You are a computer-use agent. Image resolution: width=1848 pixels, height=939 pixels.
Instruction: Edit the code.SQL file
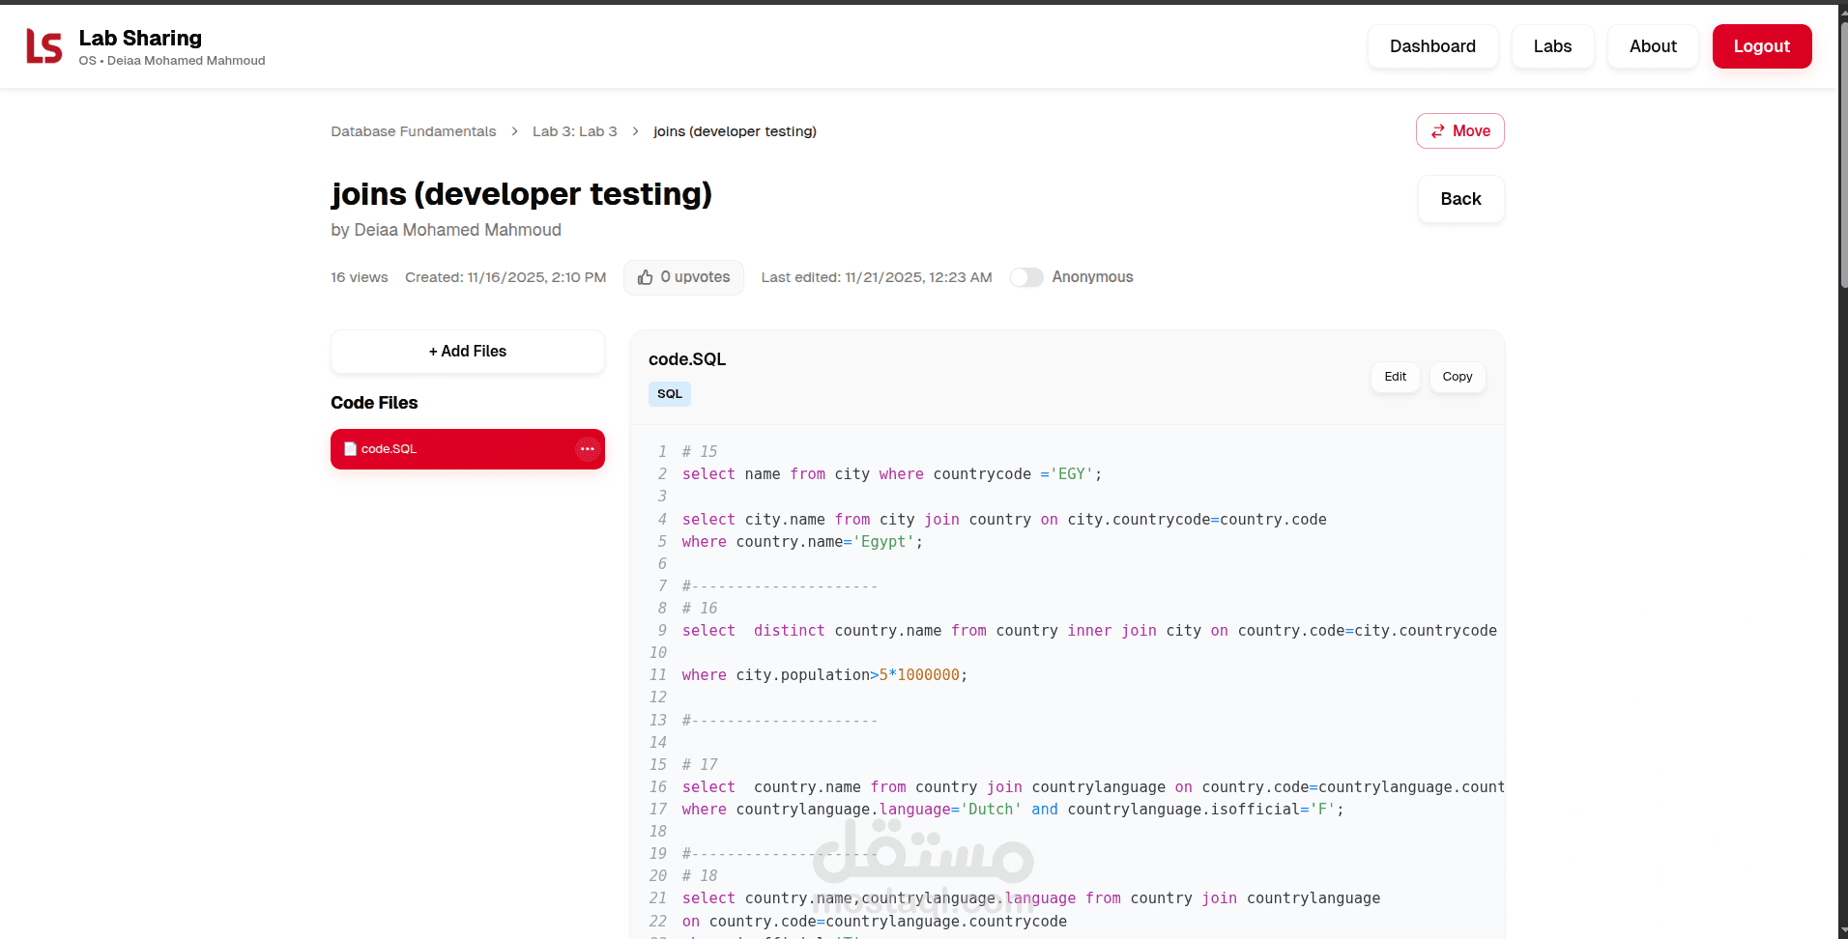(x=1395, y=377)
